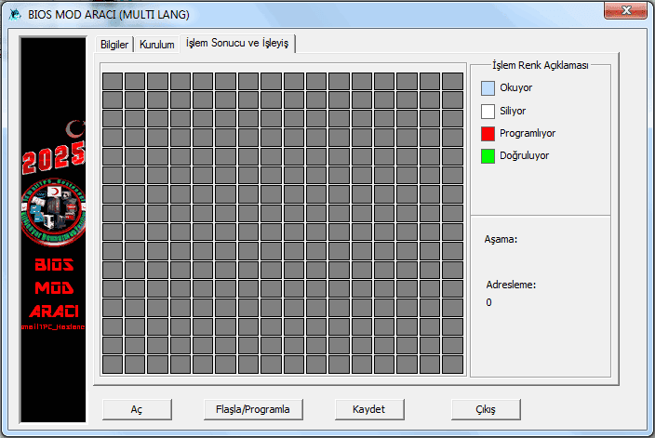The height and width of the screenshot is (438, 655).
Task: Click the Çıkış button to exit
Action: click(x=486, y=409)
